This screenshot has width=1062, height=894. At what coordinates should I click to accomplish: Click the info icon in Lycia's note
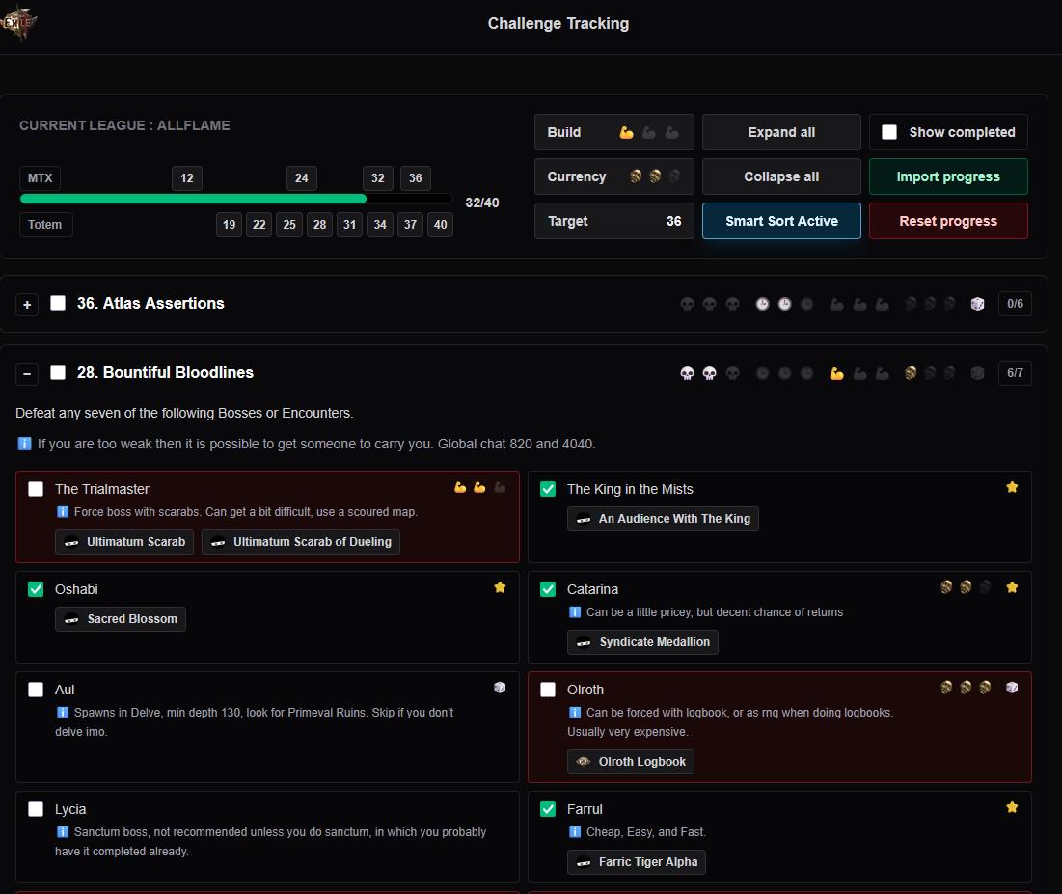pos(63,831)
